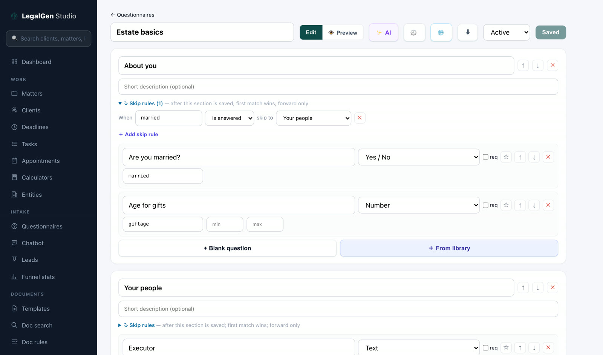The height and width of the screenshot is (355, 603).
Task: Click the Chatbot message icon
Action: click(14, 243)
